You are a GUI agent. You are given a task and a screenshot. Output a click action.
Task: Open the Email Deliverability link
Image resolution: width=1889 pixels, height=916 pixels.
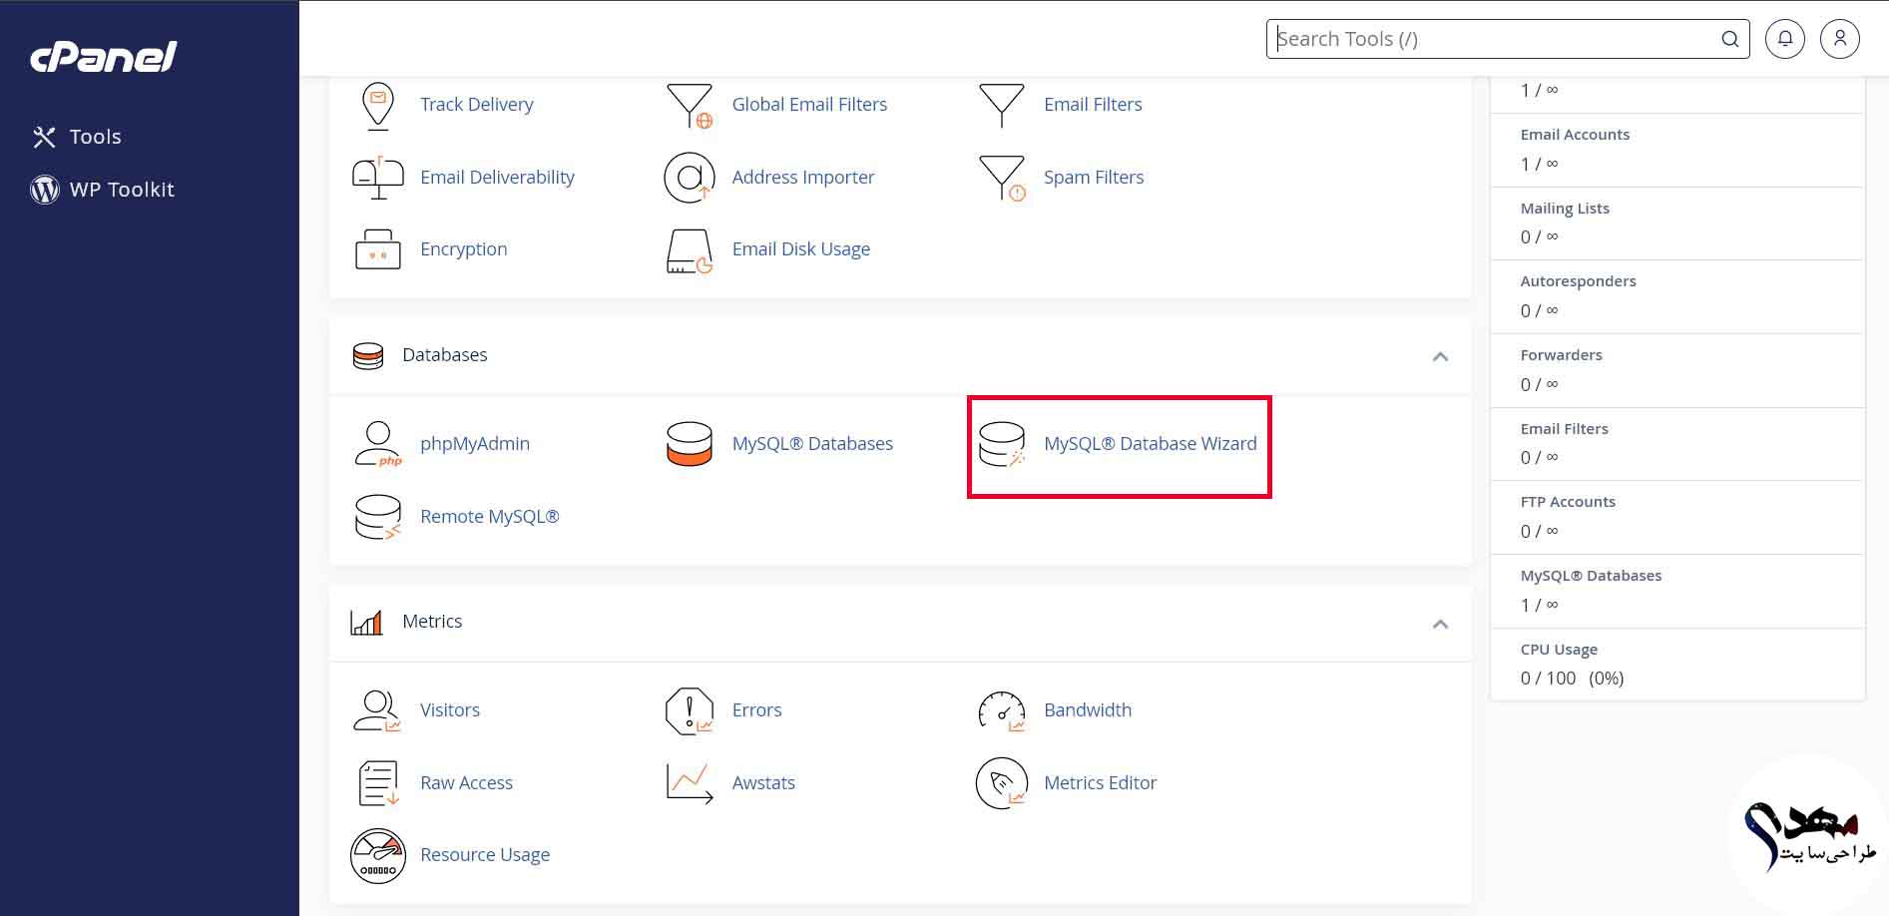(x=497, y=178)
